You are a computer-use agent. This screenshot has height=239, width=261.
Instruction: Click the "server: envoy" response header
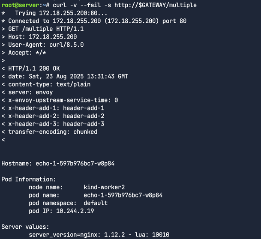[30, 92]
